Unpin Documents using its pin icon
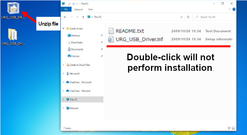 click(102, 49)
